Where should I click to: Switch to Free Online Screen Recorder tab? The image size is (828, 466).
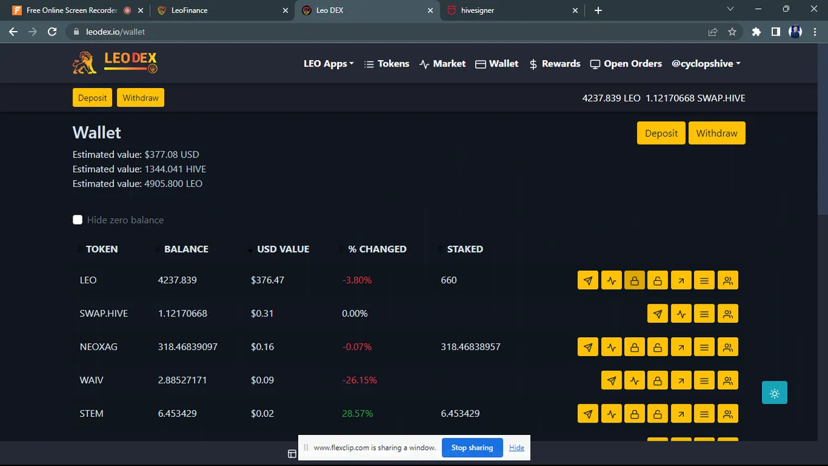coord(77,10)
